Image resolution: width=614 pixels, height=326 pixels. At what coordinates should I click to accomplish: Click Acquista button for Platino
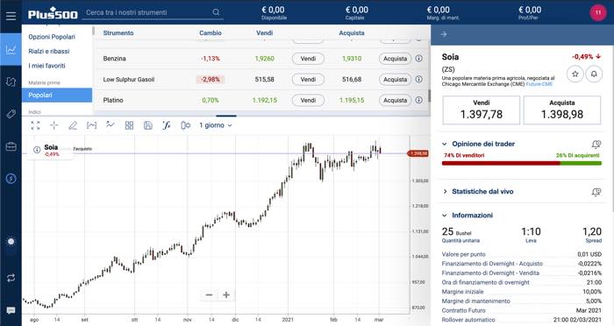tap(395, 100)
